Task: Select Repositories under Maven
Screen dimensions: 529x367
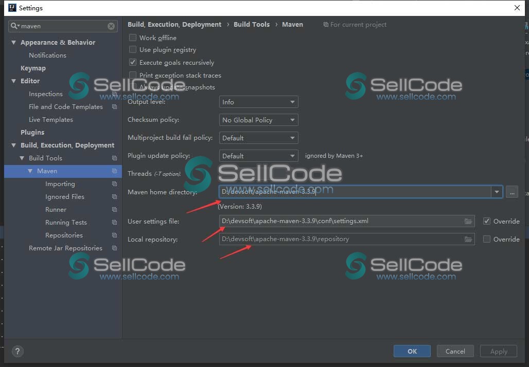Action: tap(64, 235)
